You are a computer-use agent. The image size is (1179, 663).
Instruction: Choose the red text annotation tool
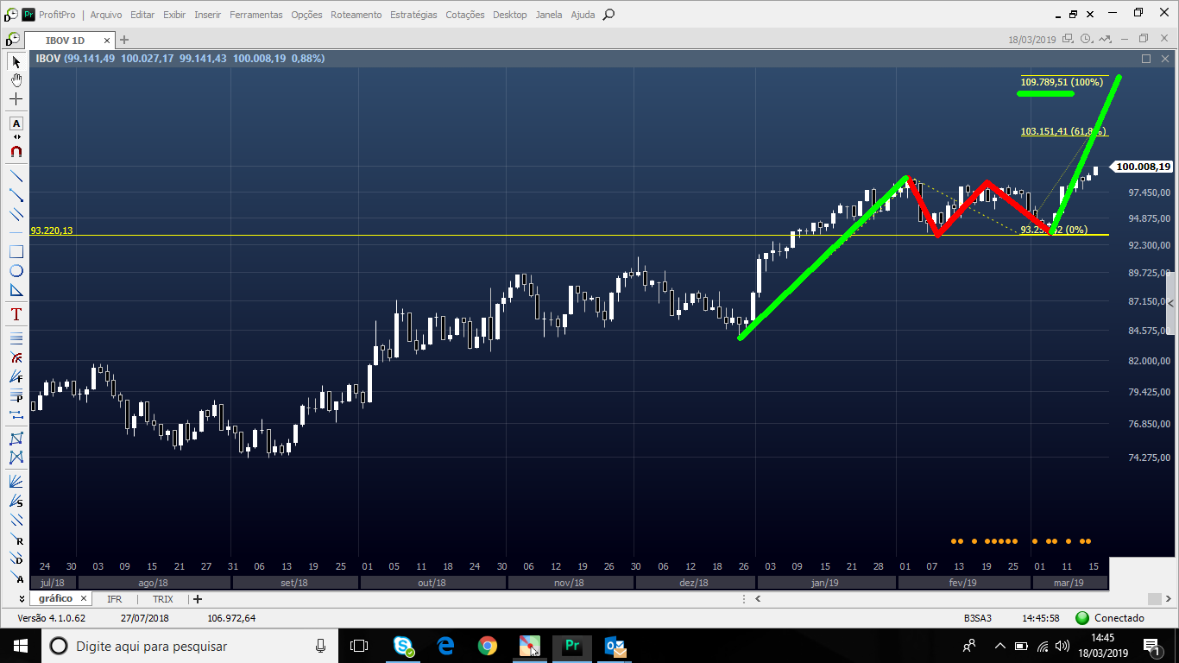pyautogui.click(x=16, y=314)
